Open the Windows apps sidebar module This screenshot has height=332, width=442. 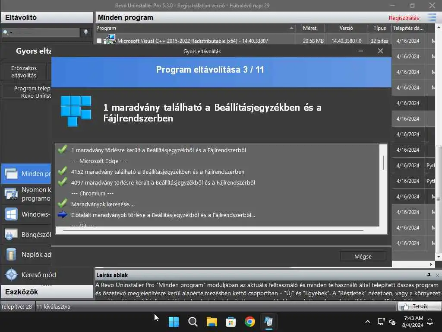(26, 214)
